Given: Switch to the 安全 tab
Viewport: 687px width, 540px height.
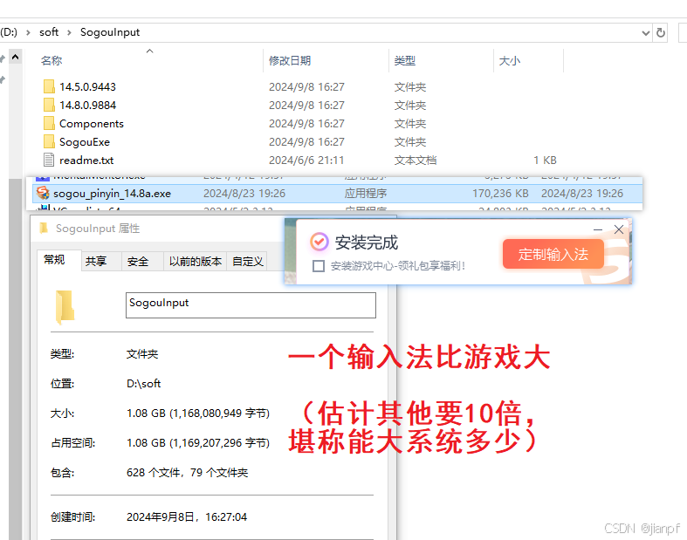Looking at the screenshot, I should coord(142,262).
